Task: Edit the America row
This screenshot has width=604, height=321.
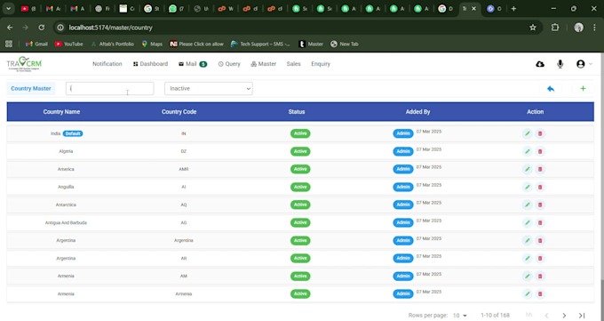Action: (527, 169)
